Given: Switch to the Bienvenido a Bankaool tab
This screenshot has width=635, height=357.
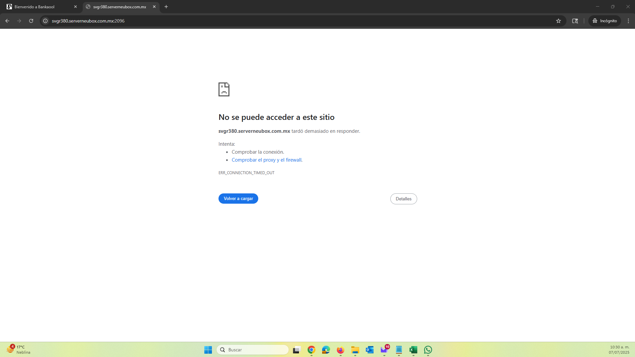Looking at the screenshot, I should click(x=40, y=7).
